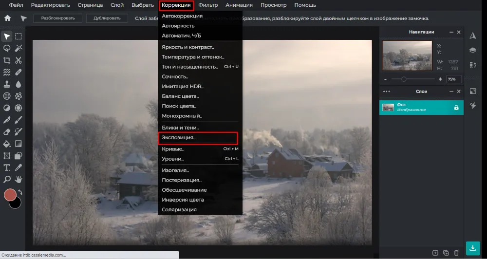This screenshot has width=487, height=259.
Task: Click the Дублировать button
Action: point(107,18)
